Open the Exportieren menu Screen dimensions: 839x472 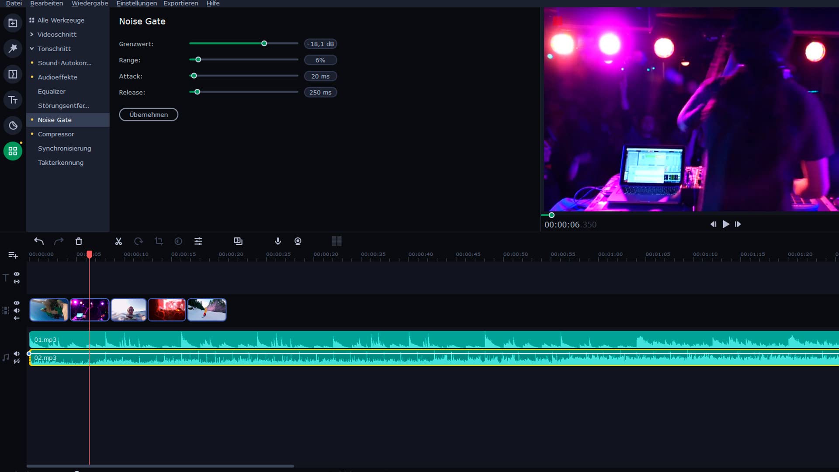(x=180, y=3)
